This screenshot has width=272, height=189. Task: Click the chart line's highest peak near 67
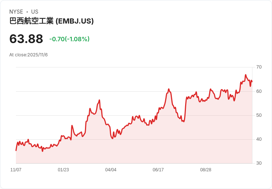click(245, 75)
